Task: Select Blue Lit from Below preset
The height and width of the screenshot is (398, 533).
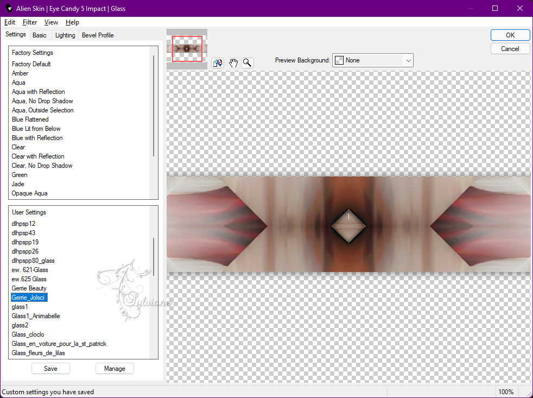Action: tap(36, 129)
